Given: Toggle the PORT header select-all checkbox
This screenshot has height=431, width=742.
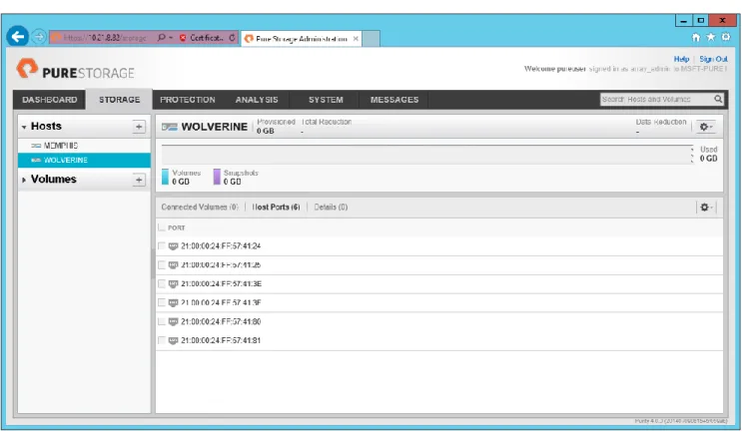Looking at the screenshot, I should 162,227.
